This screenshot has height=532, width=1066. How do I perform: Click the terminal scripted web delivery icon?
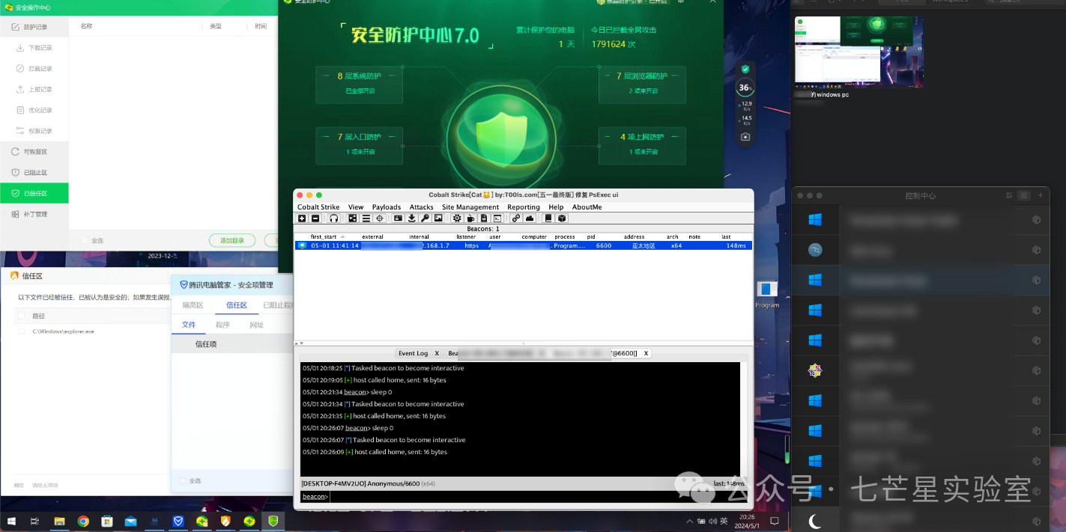[x=497, y=218]
